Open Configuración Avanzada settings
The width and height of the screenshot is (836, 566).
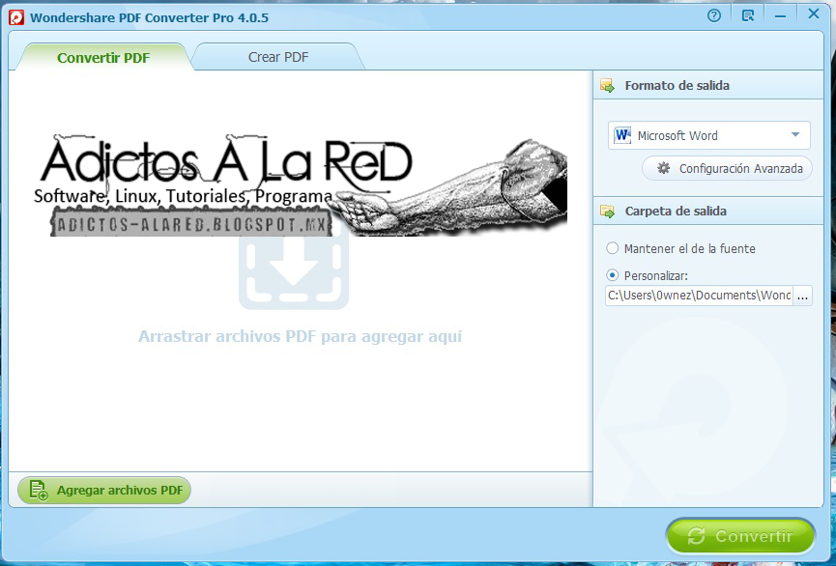pos(726,168)
